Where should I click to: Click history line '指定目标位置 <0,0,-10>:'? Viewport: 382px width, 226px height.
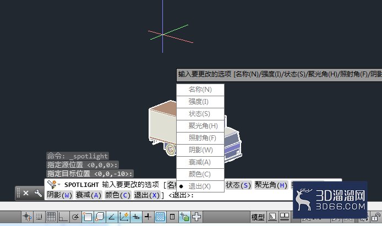[x=90, y=174]
